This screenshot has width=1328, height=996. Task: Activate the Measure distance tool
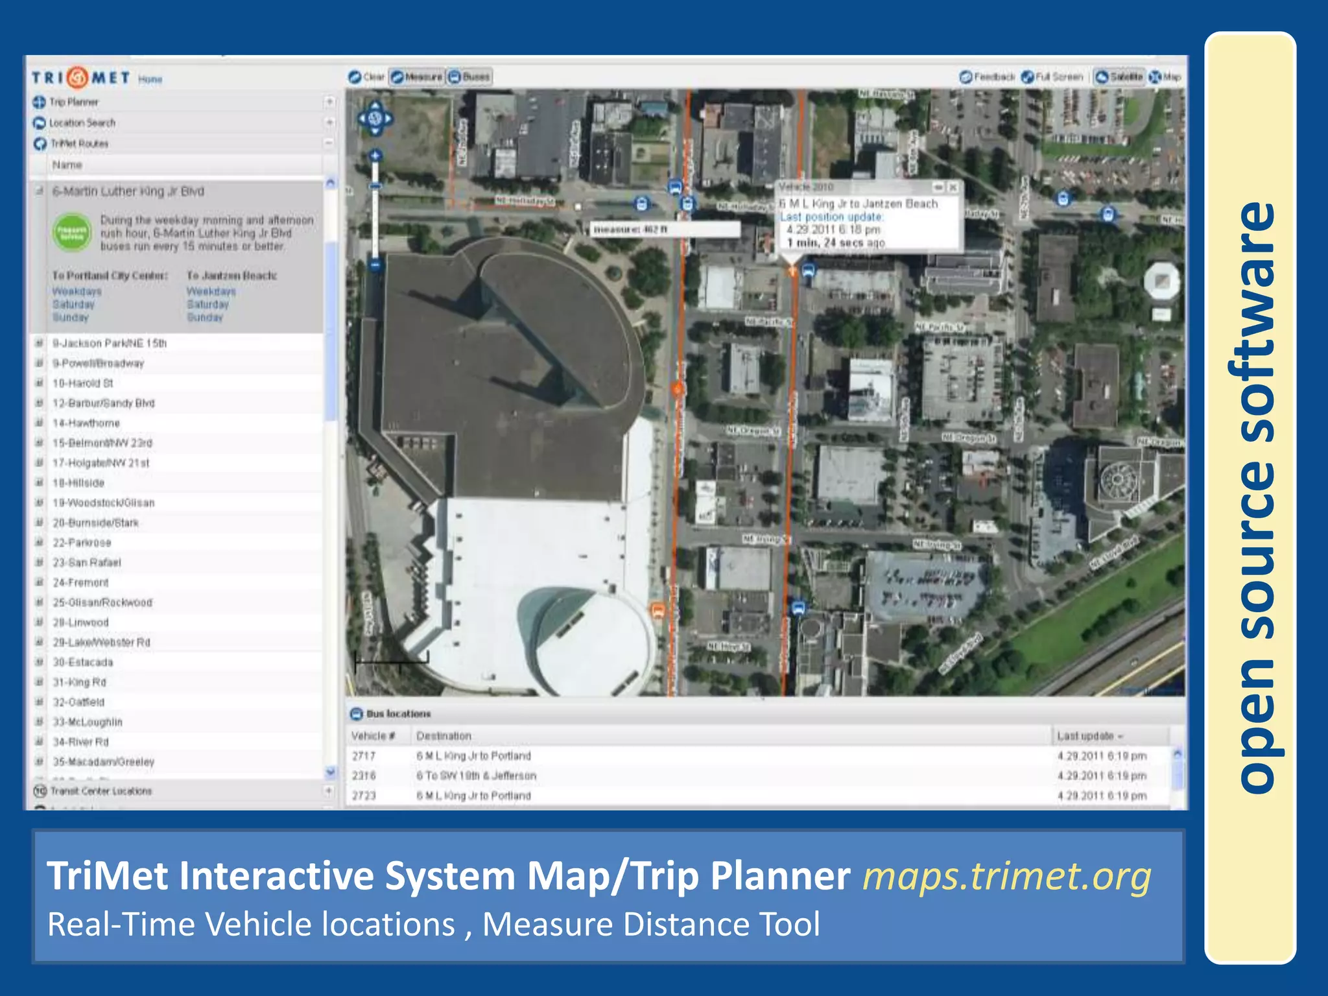pyautogui.click(x=417, y=77)
